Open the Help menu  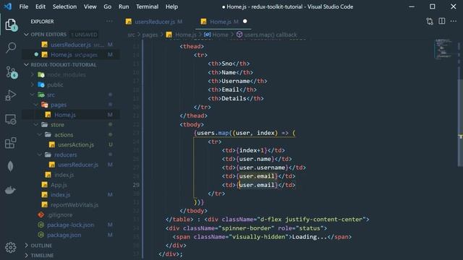point(171,6)
